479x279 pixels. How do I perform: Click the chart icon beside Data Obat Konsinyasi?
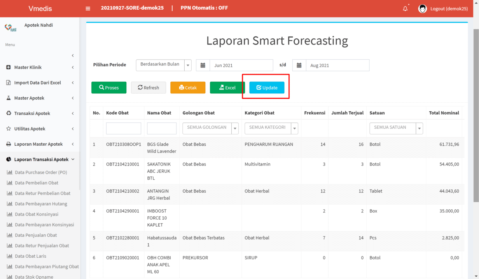(10, 214)
